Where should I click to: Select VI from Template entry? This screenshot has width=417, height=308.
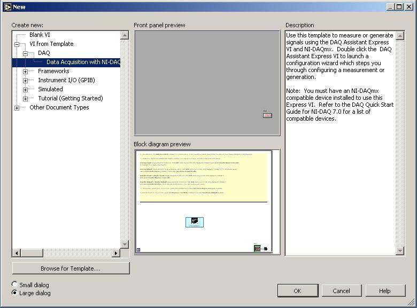51,44
